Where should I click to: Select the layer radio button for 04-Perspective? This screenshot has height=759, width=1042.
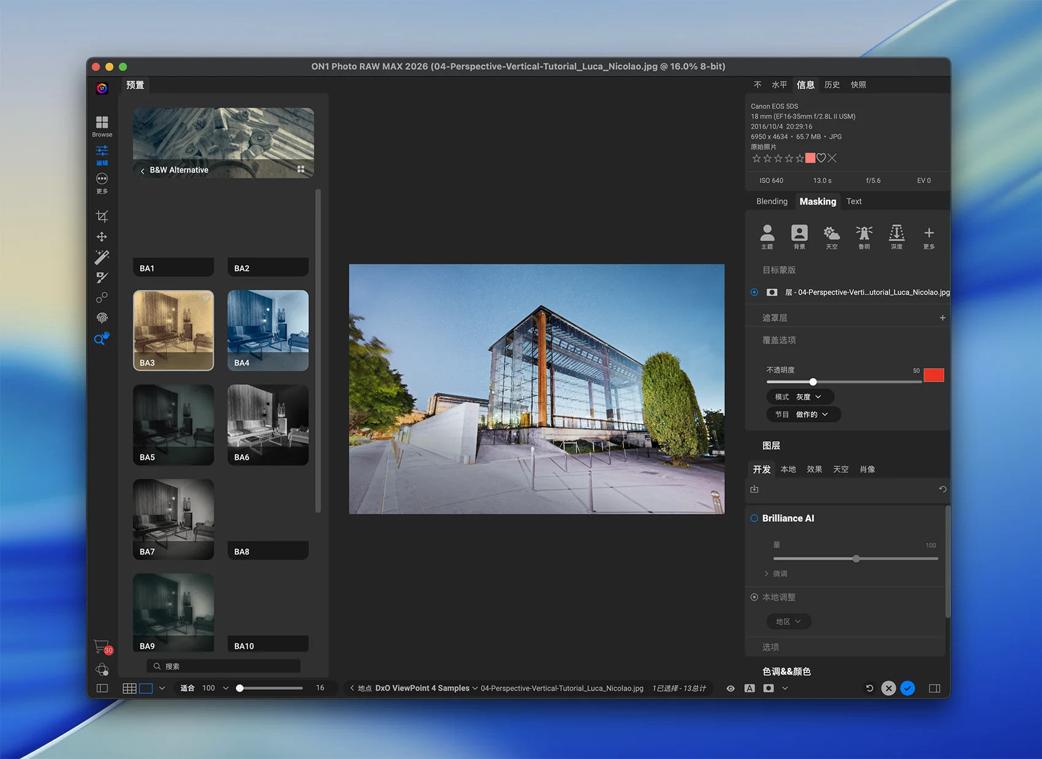click(755, 292)
